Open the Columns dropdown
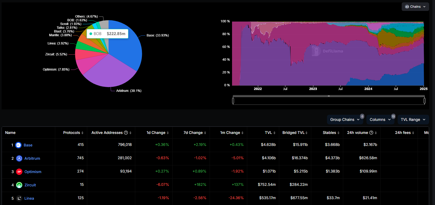Viewport: 435px width, 205px height. tap(380, 120)
